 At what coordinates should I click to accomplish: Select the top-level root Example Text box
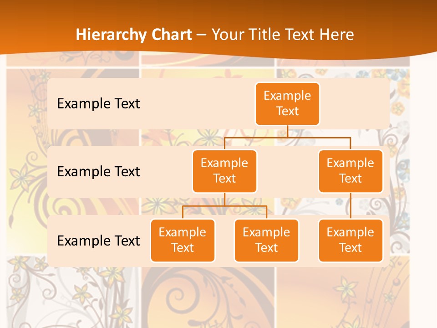287,103
